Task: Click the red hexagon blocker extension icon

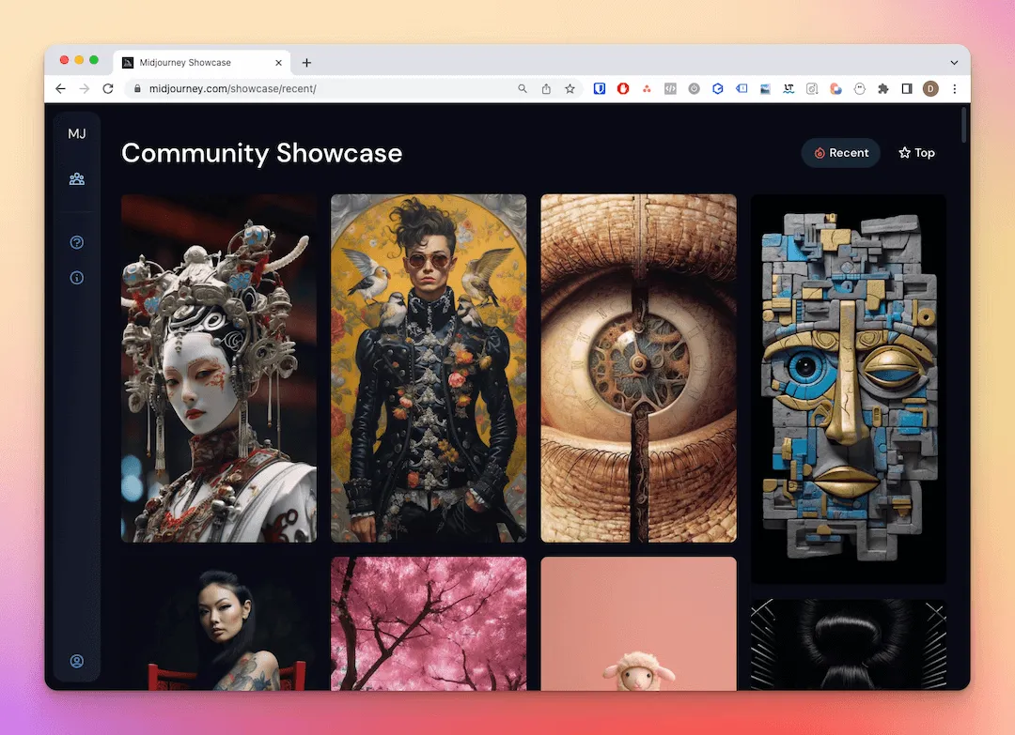Action: coord(623,88)
